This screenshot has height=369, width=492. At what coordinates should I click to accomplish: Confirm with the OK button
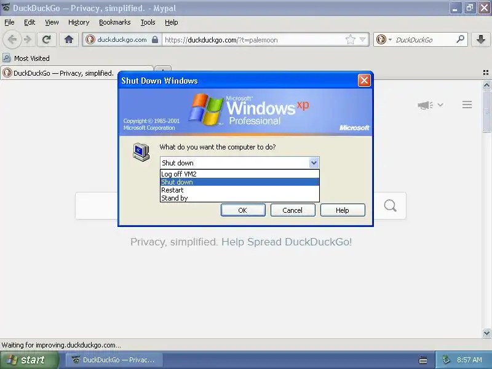243,210
